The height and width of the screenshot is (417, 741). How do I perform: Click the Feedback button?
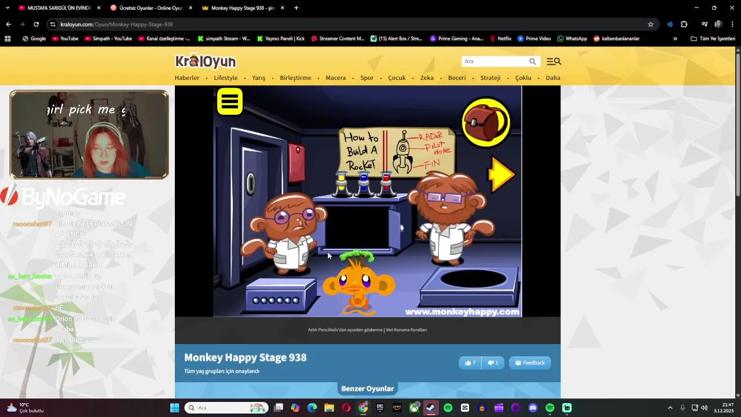click(x=530, y=363)
